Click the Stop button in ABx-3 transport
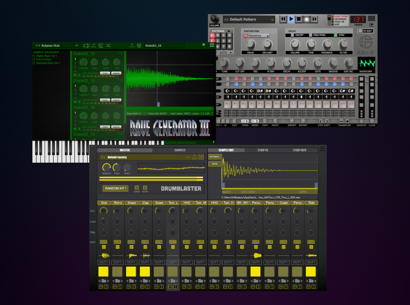The width and height of the screenshot is (410, 305). 299,19
